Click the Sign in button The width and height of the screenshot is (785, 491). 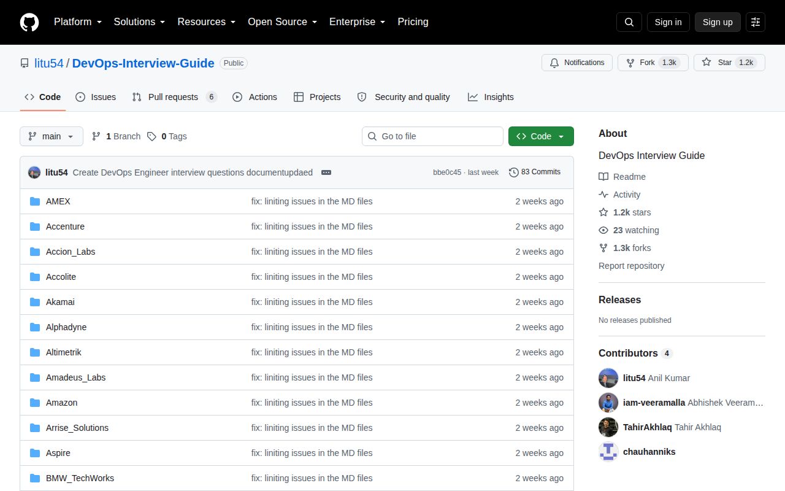coord(668,22)
